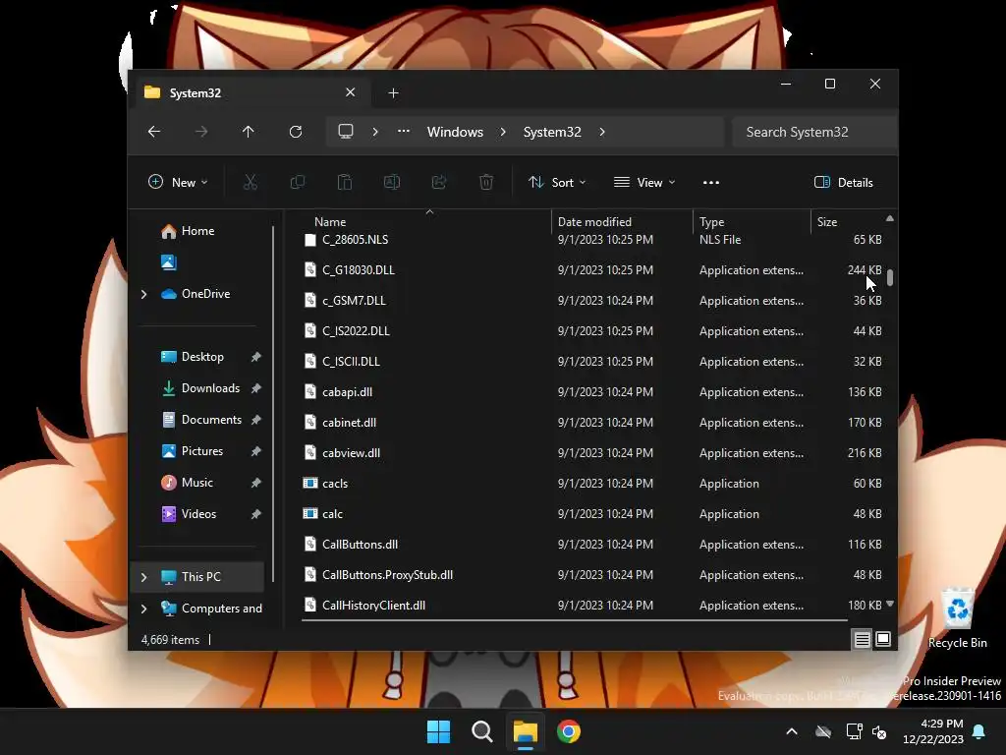Open taskbar Search magnifier
The width and height of the screenshot is (1006, 755).
click(481, 731)
